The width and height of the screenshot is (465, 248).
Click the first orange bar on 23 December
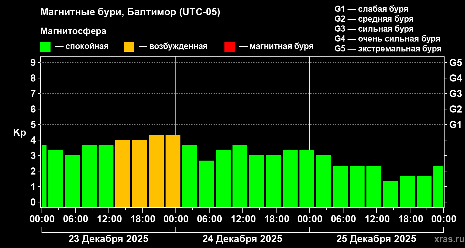(x=123, y=173)
